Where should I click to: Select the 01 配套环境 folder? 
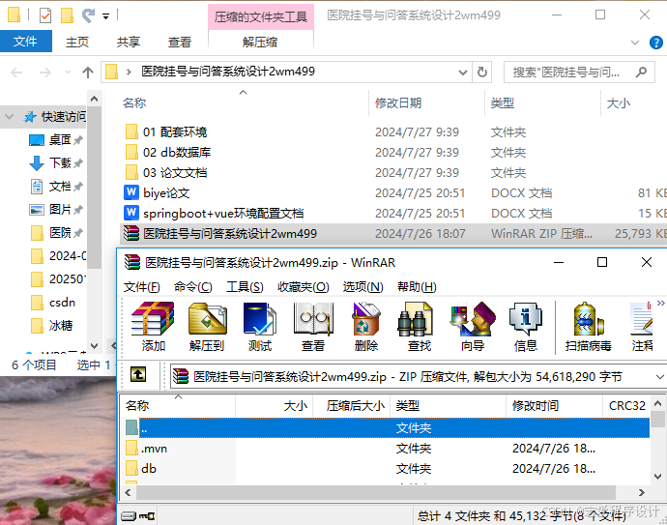point(166,131)
